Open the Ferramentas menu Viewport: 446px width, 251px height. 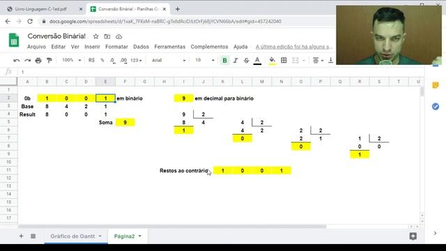pos(170,47)
